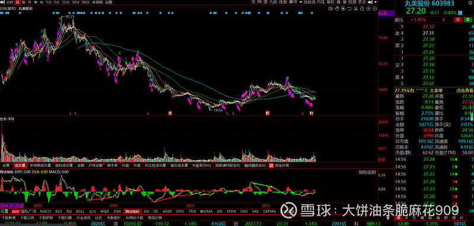Click the purple 94.40 price marker
The image size is (474, 226).
pos(386,13)
